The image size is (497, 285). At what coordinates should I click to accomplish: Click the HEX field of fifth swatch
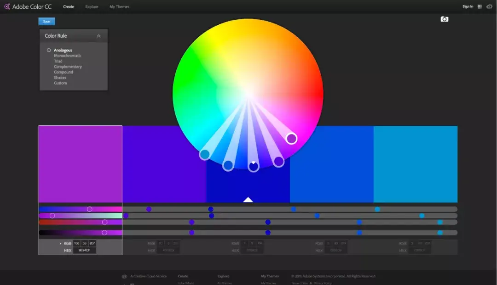419,250
